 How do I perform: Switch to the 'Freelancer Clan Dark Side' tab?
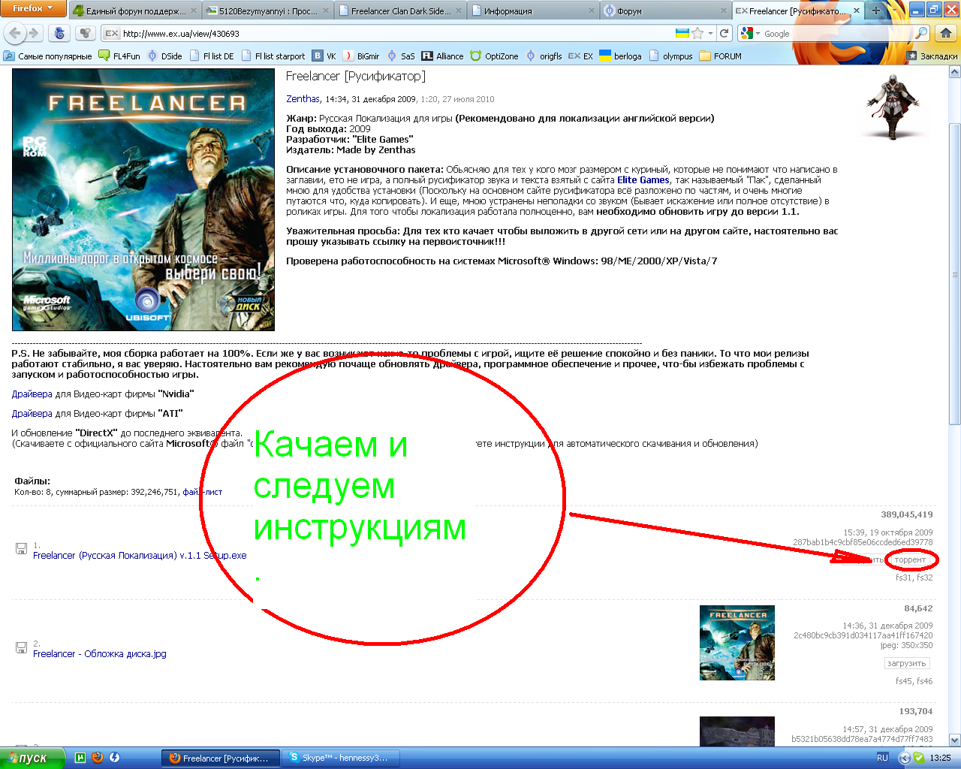click(400, 11)
